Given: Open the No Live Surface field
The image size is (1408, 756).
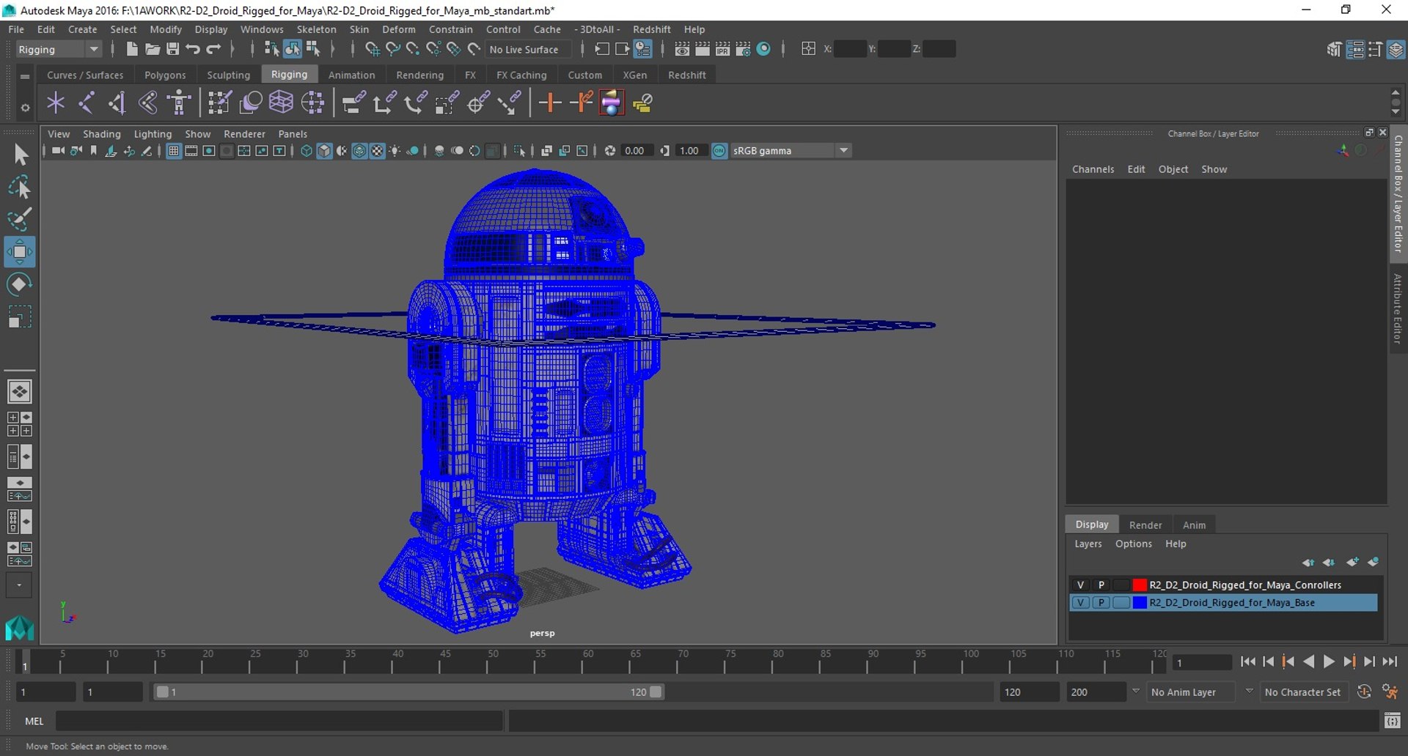Looking at the screenshot, I should [x=529, y=49].
